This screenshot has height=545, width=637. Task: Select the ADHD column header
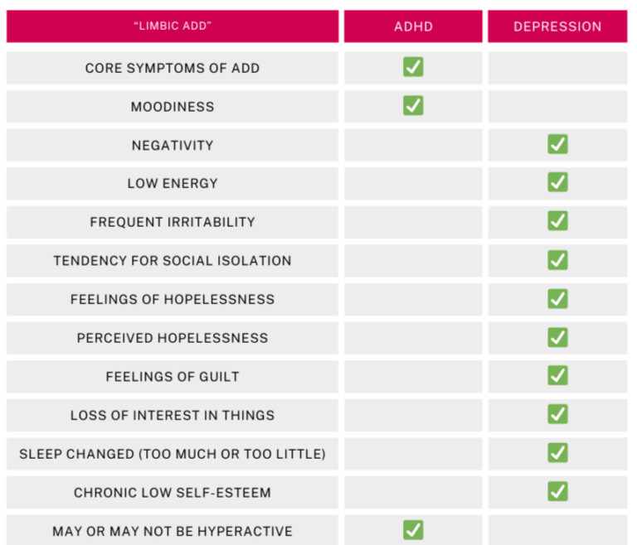[413, 27]
